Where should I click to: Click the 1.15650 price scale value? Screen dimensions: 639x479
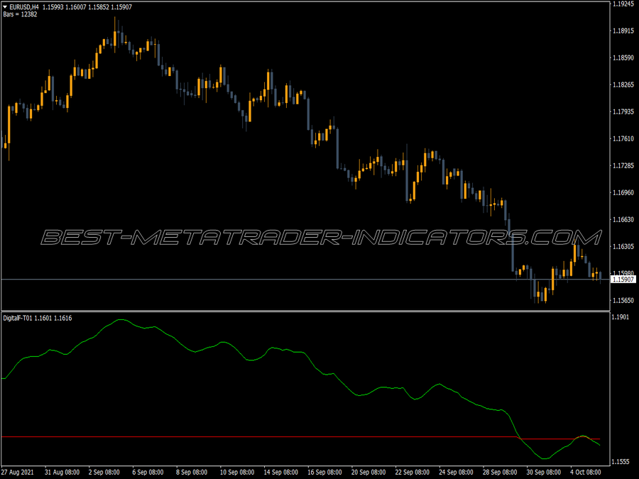(623, 301)
